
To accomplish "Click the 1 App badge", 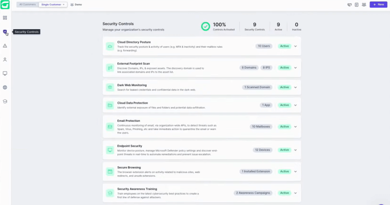I will [x=266, y=105].
